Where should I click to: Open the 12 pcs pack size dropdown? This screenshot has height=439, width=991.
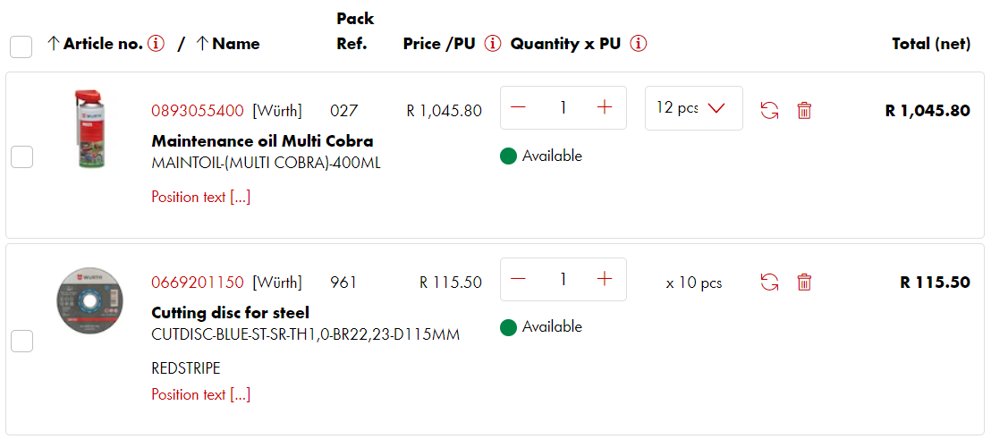(x=693, y=108)
